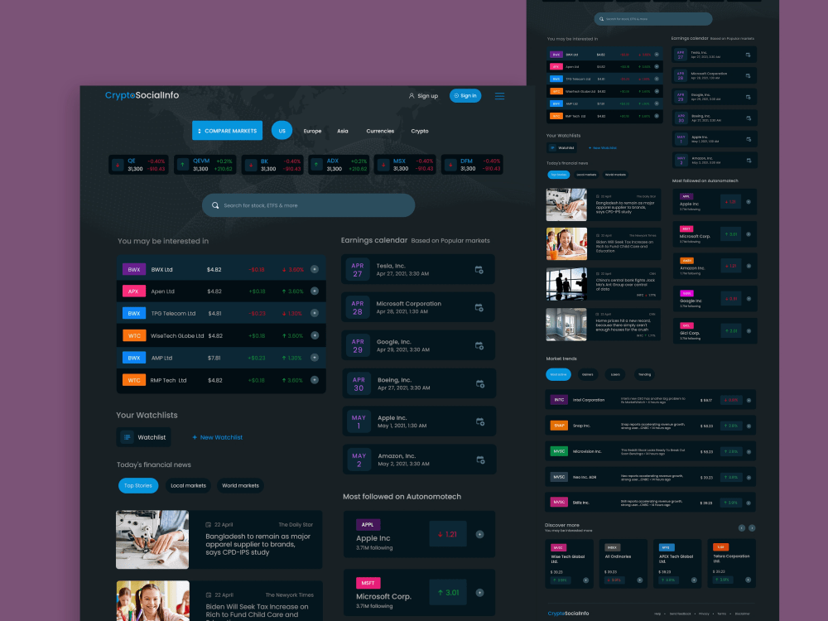Click the Watchlist list icon
Screen dimensions: 828x621
point(127,437)
